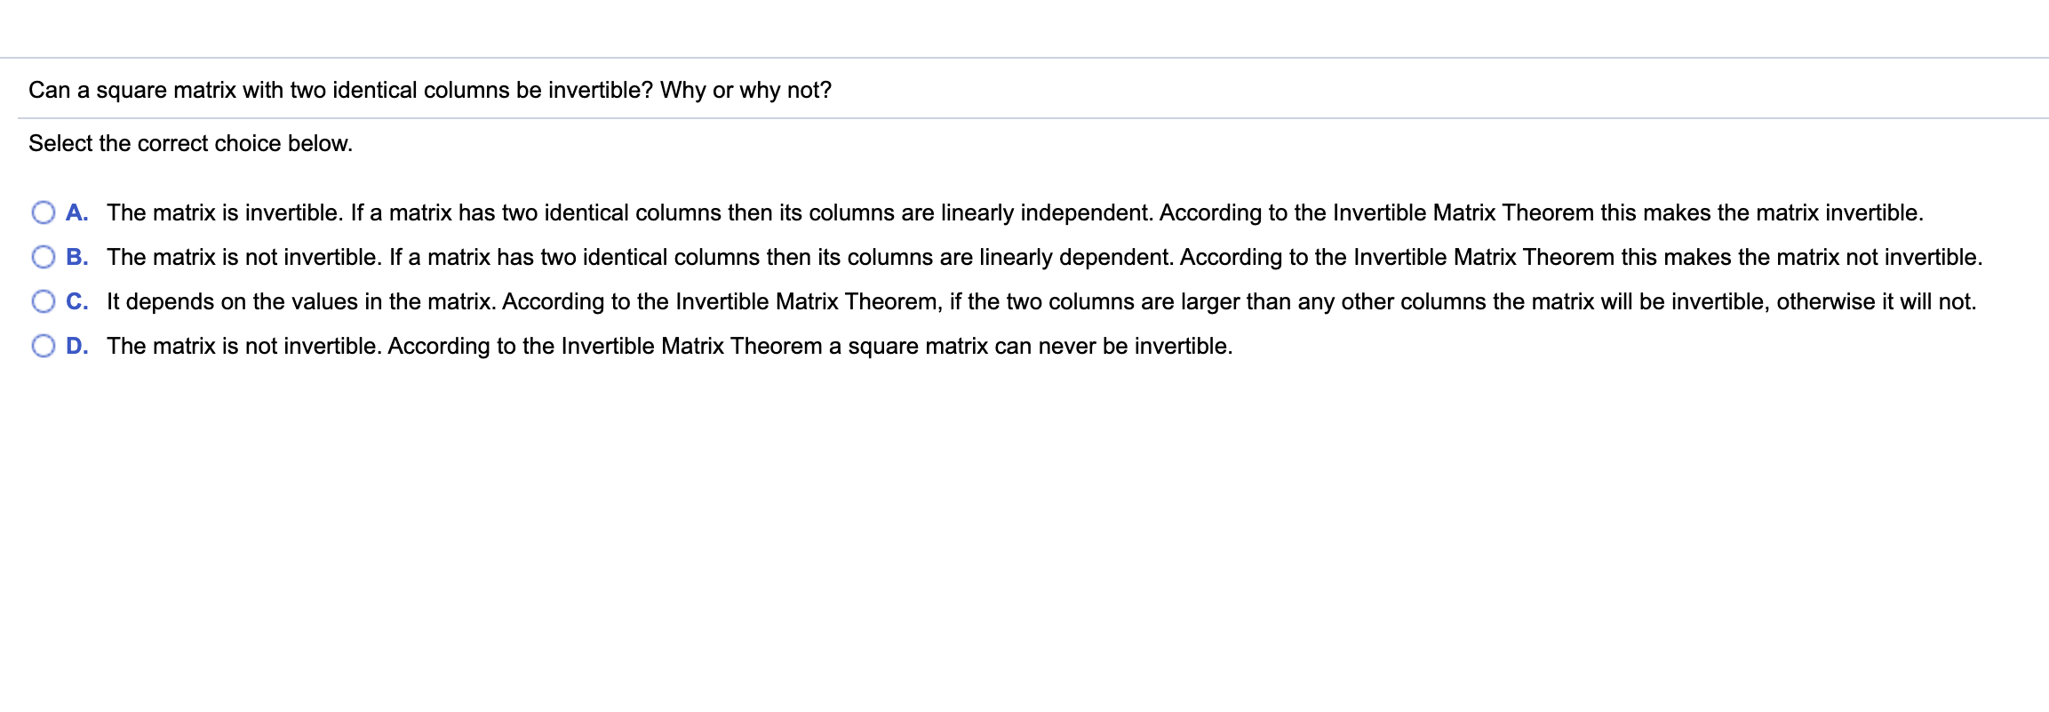This screenshot has width=2049, height=712.
Task: Click the bold letter label D
Action: coord(77,346)
